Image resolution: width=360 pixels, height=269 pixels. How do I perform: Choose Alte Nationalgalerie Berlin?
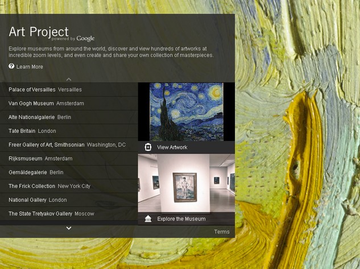69,117
